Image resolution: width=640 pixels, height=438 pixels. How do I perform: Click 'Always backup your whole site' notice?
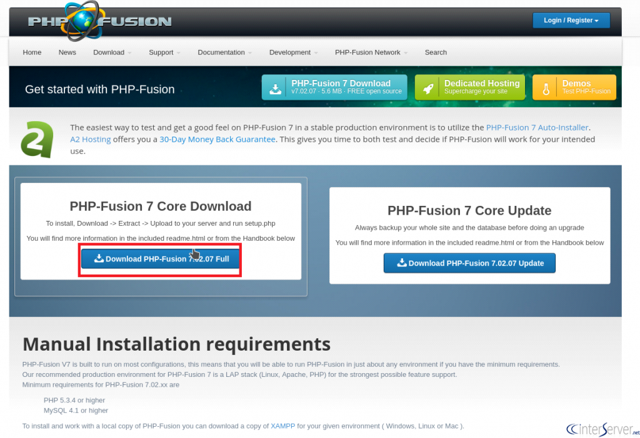469,227
